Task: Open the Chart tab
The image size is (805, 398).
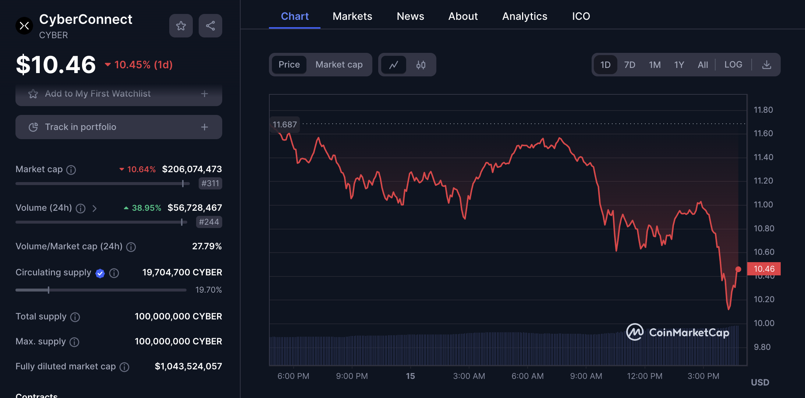Action: click(295, 16)
